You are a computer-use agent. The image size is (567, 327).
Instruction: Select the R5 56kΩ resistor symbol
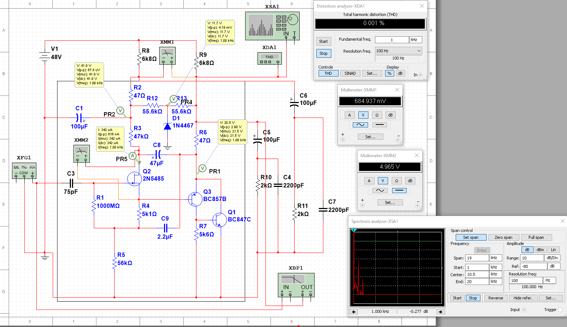coord(115,262)
